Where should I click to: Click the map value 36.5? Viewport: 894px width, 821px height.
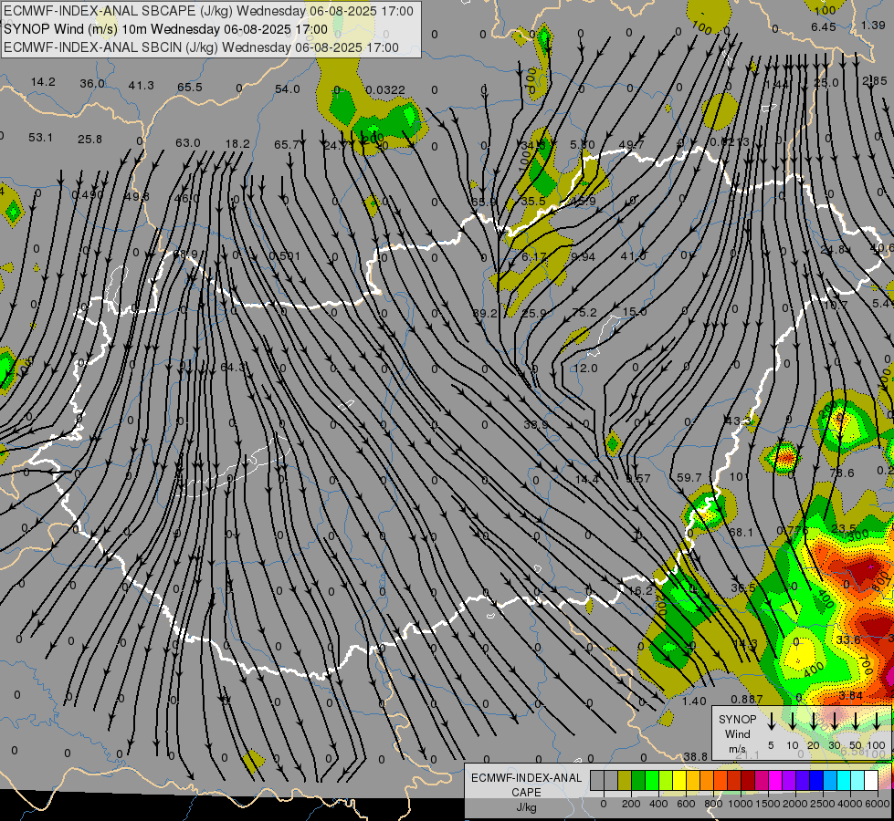743,587
